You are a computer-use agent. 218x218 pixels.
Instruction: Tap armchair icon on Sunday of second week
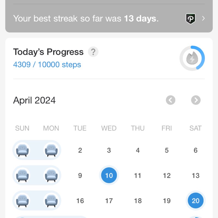tap(22, 176)
